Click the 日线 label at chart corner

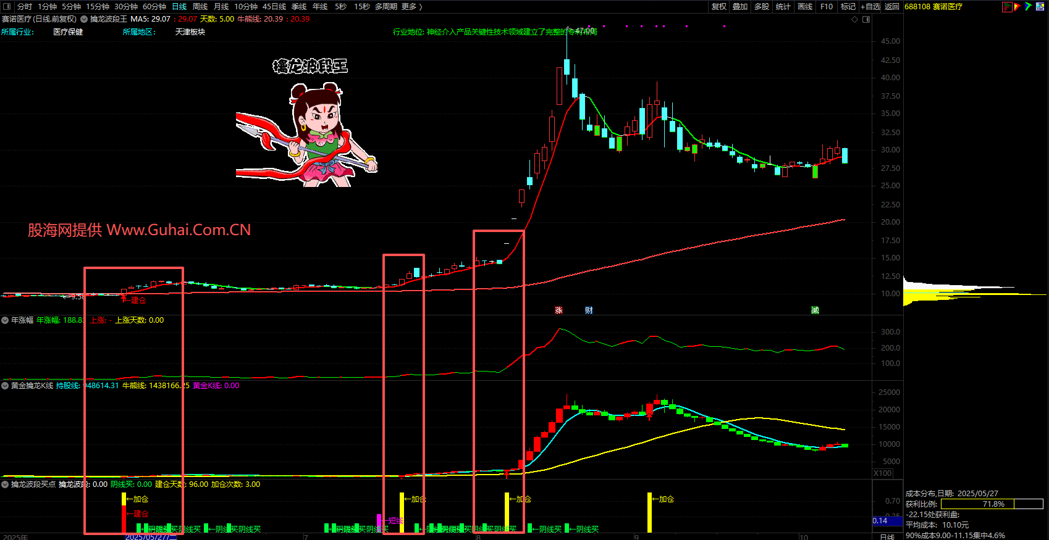click(x=887, y=537)
